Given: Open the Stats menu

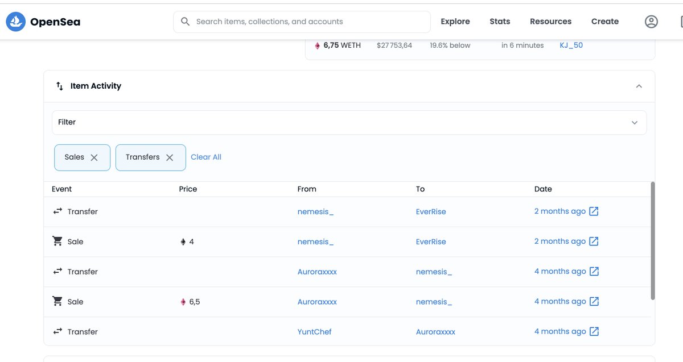Looking at the screenshot, I should tap(500, 22).
